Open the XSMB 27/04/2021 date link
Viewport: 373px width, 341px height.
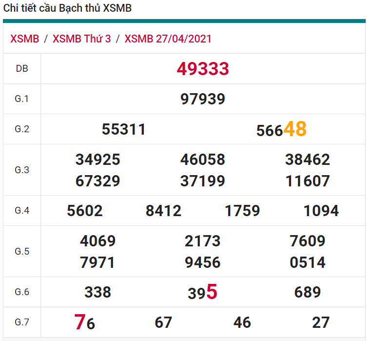point(168,39)
